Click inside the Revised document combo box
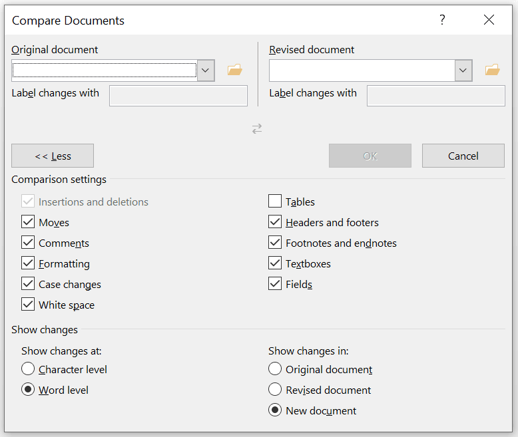Image resolution: width=518 pixels, height=437 pixels. point(362,71)
